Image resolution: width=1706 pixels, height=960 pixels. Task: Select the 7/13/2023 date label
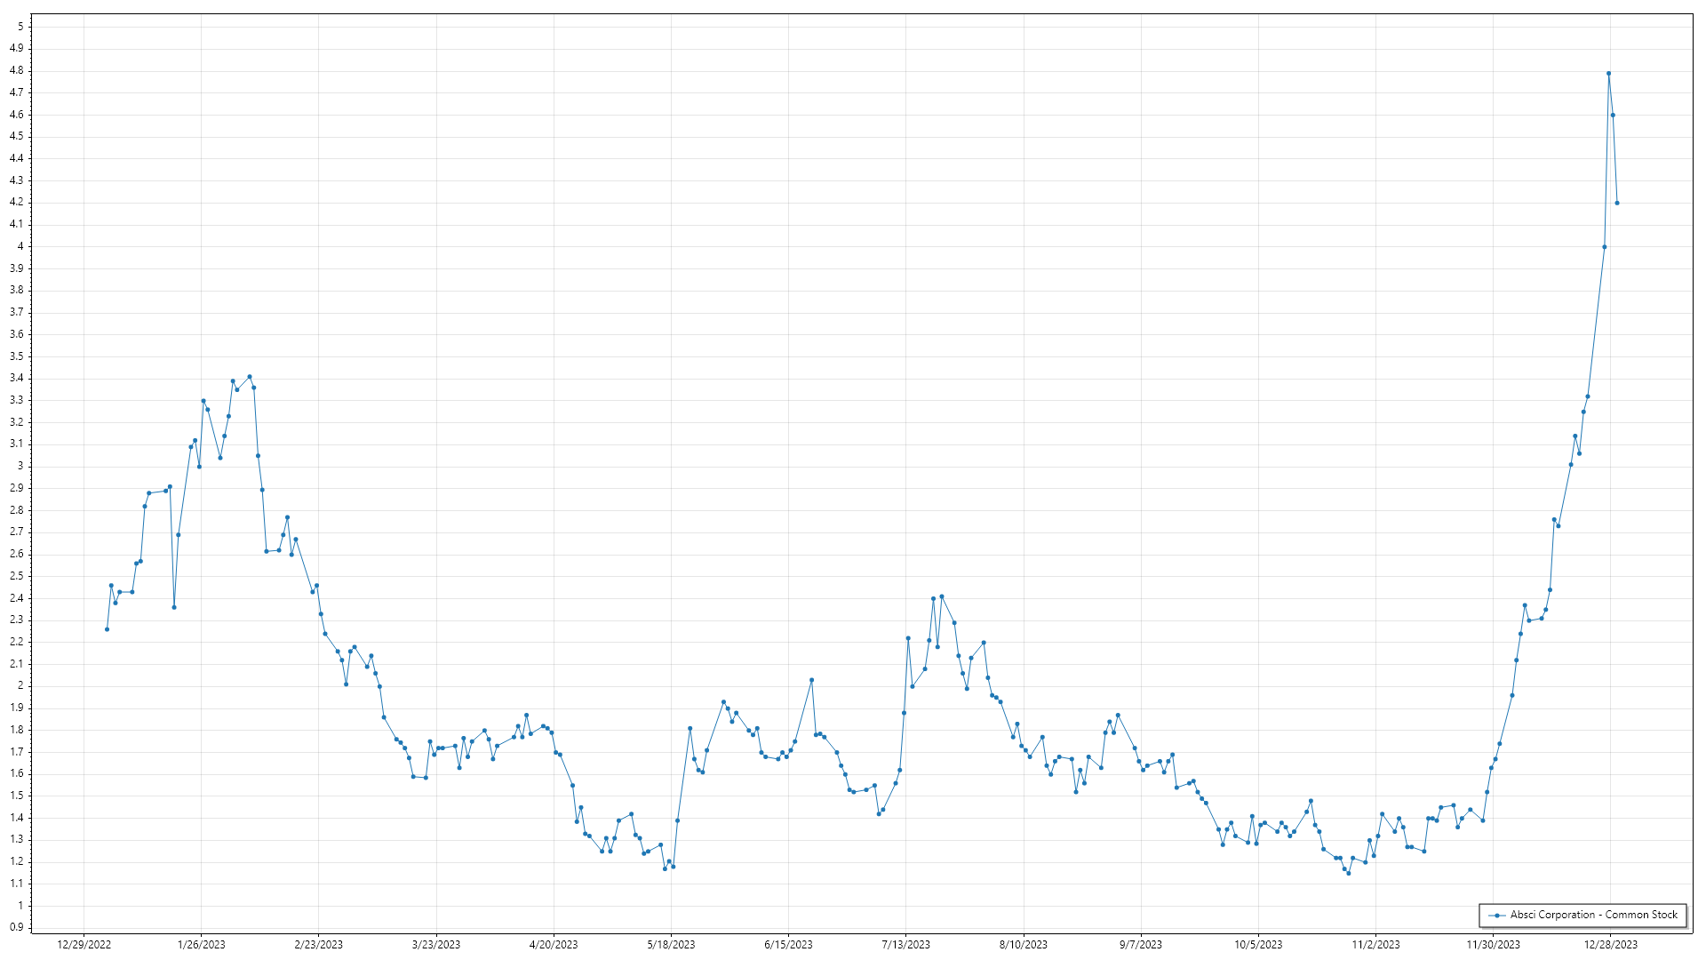coord(905,945)
